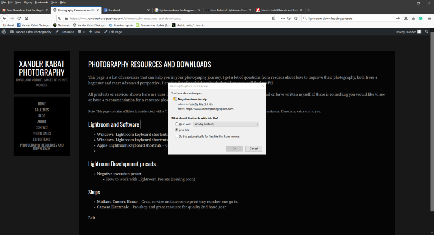This screenshot has width=434, height=235.
Task: Close the Opening Negative-inversion.zip dialog
Action: point(262,86)
